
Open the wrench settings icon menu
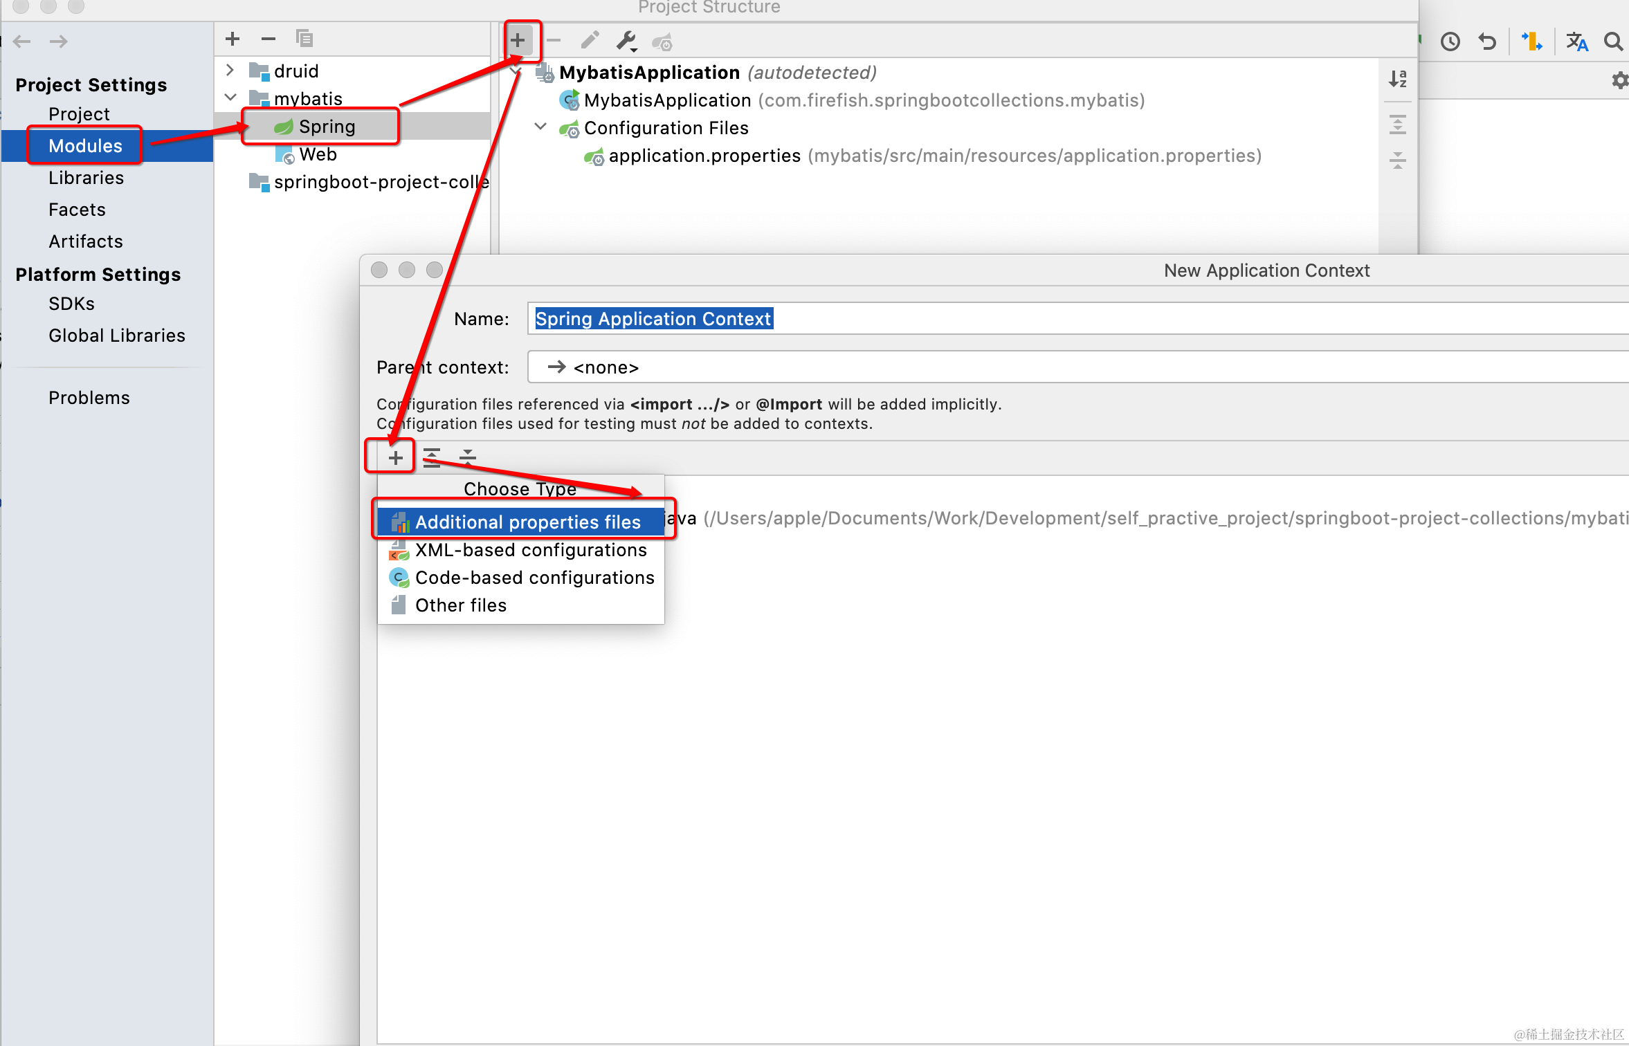click(626, 41)
